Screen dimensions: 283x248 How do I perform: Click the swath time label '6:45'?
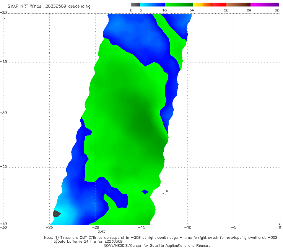click(101, 232)
